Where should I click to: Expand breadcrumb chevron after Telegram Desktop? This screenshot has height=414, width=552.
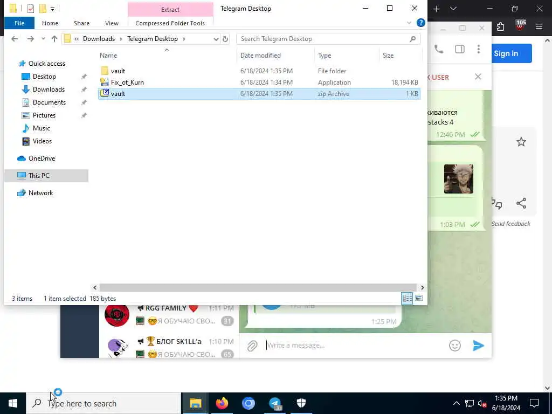coord(184,39)
